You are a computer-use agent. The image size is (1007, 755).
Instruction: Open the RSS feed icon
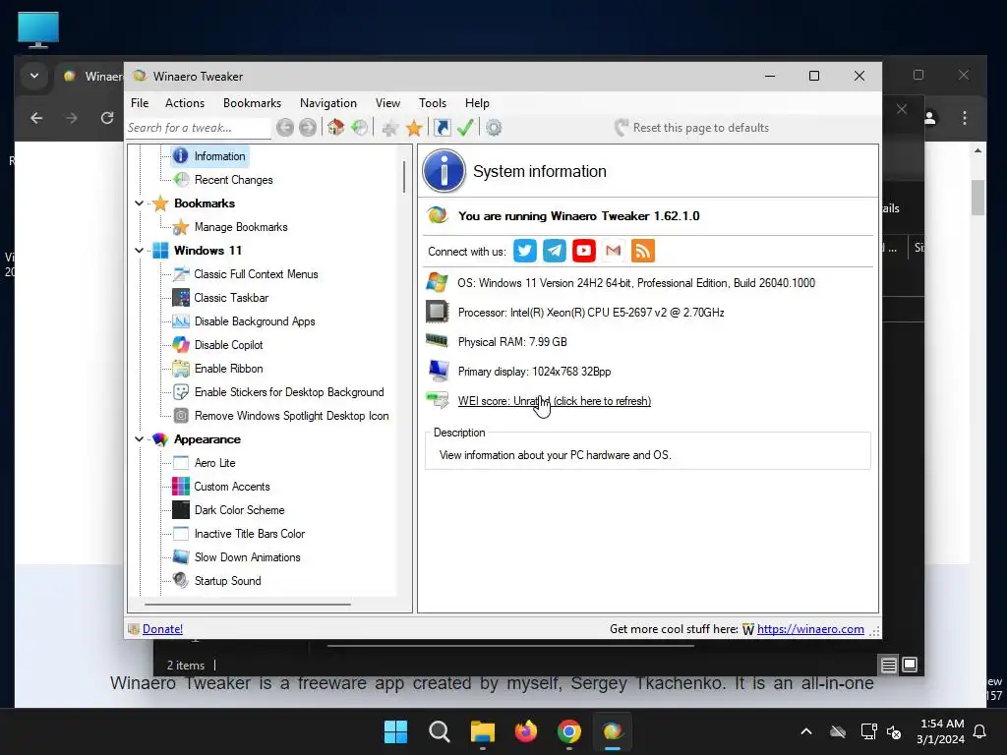(x=643, y=251)
